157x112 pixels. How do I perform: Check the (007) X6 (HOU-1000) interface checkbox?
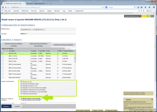pyautogui.click(x=3, y=71)
